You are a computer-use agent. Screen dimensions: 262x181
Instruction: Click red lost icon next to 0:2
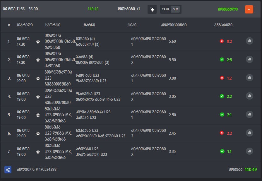222,41
